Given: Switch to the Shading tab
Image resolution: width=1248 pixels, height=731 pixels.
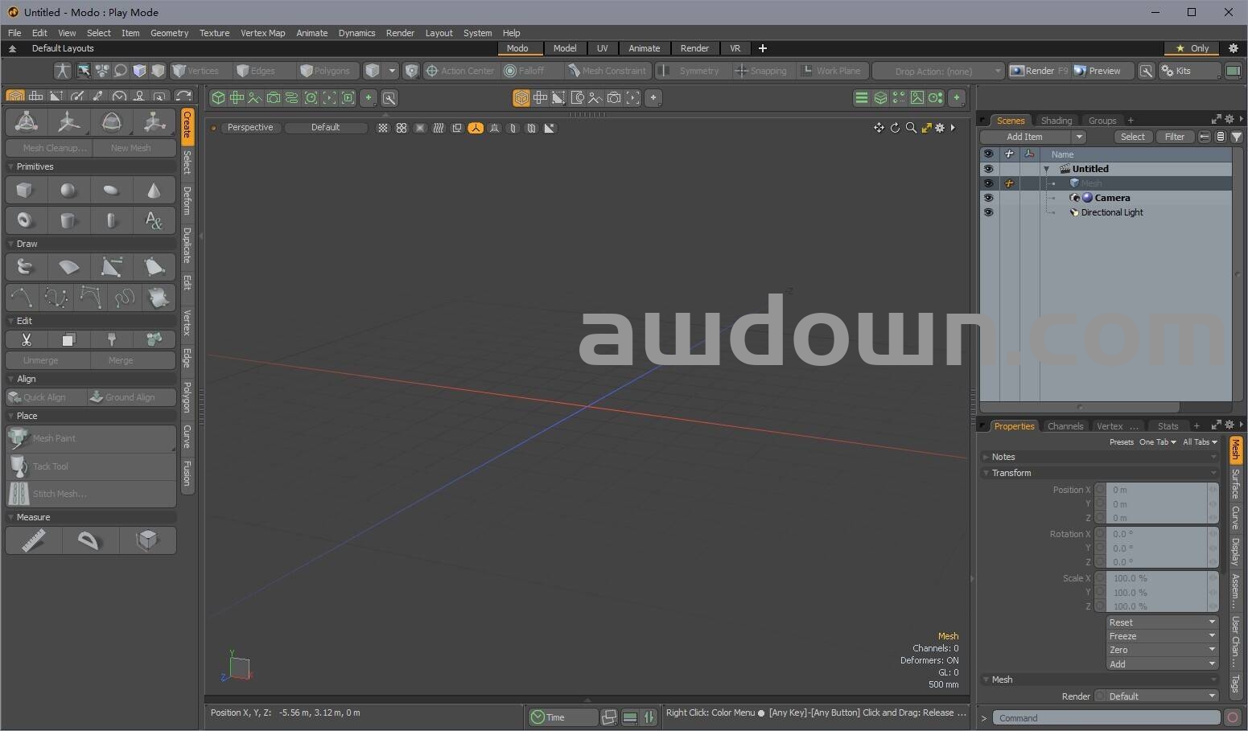Looking at the screenshot, I should click(x=1056, y=121).
